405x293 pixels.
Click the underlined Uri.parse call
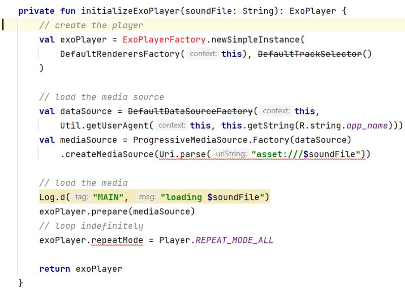182,154
